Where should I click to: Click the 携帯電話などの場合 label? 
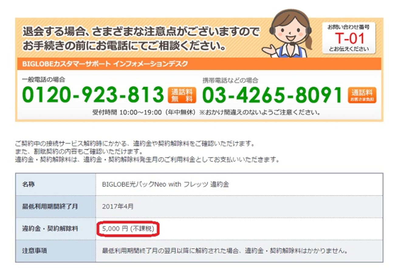pyautogui.click(x=230, y=80)
